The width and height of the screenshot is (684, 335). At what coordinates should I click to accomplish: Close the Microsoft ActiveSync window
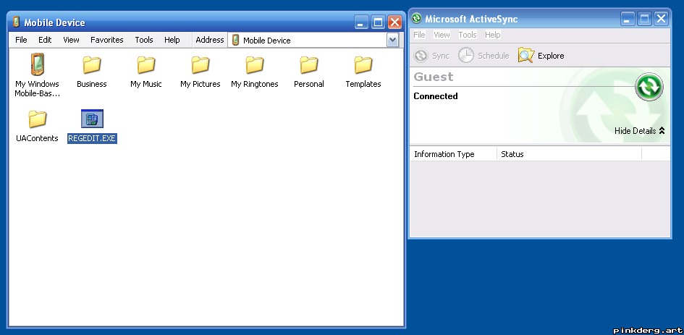(661, 19)
